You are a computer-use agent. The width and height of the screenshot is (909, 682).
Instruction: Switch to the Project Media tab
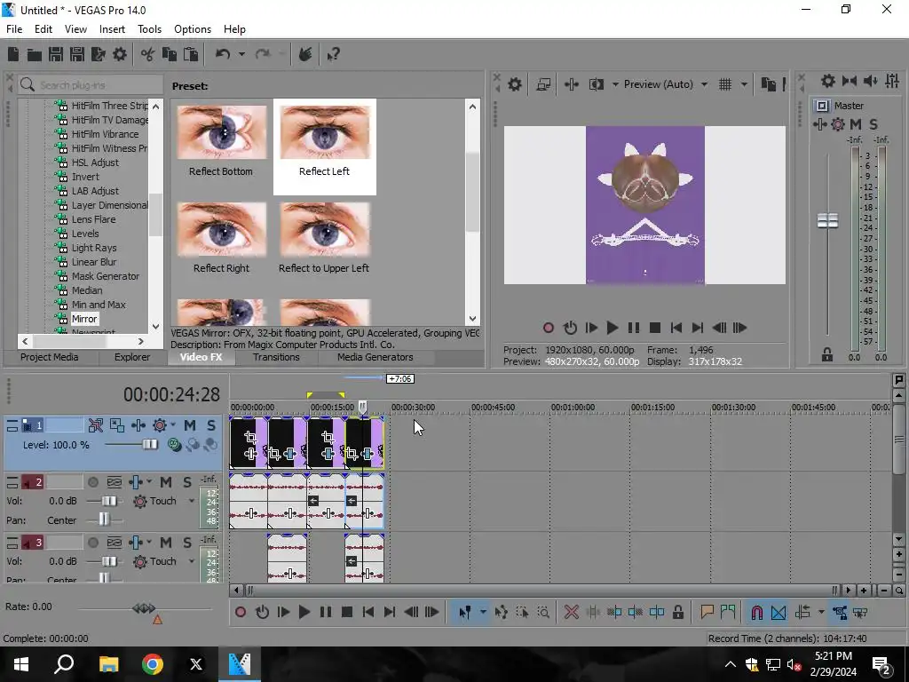50,357
